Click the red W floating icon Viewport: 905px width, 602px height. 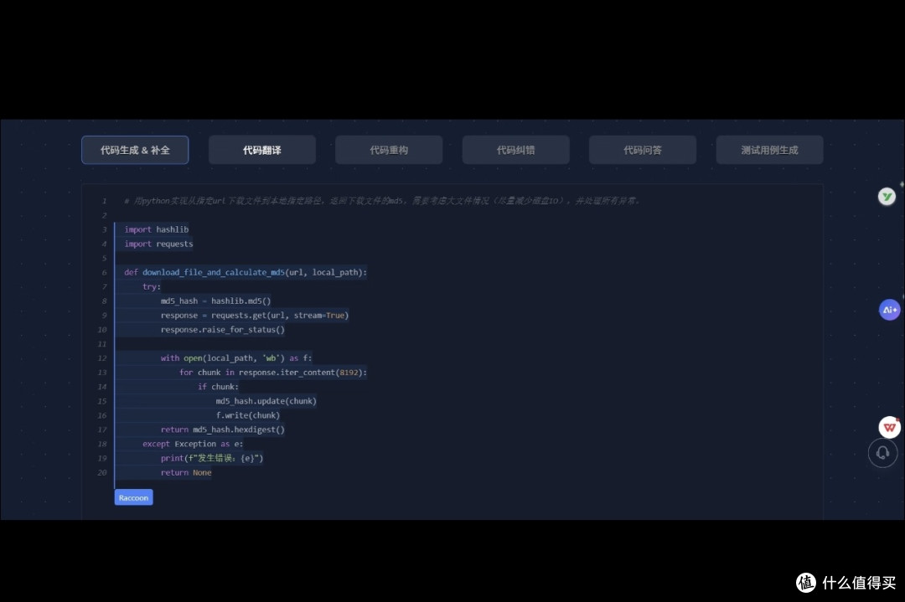pos(889,427)
